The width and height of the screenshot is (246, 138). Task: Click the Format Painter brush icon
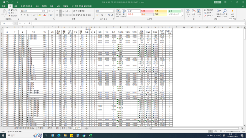click(x=9, y=16)
